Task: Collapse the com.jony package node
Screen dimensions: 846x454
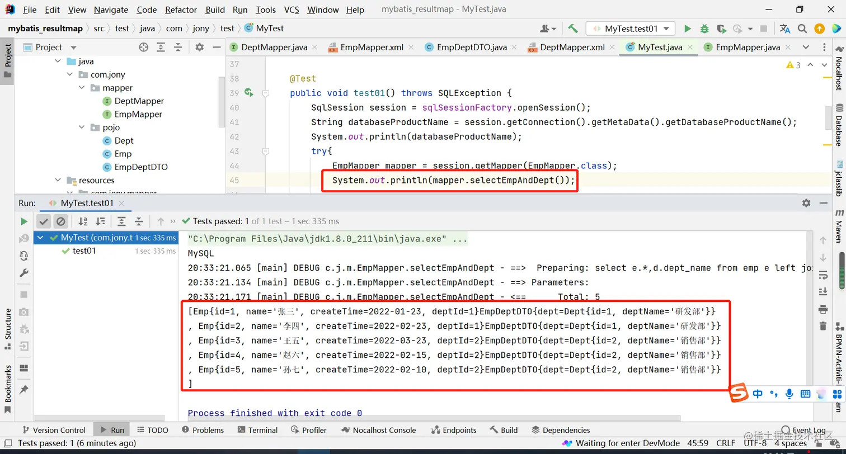Action: click(70, 74)
